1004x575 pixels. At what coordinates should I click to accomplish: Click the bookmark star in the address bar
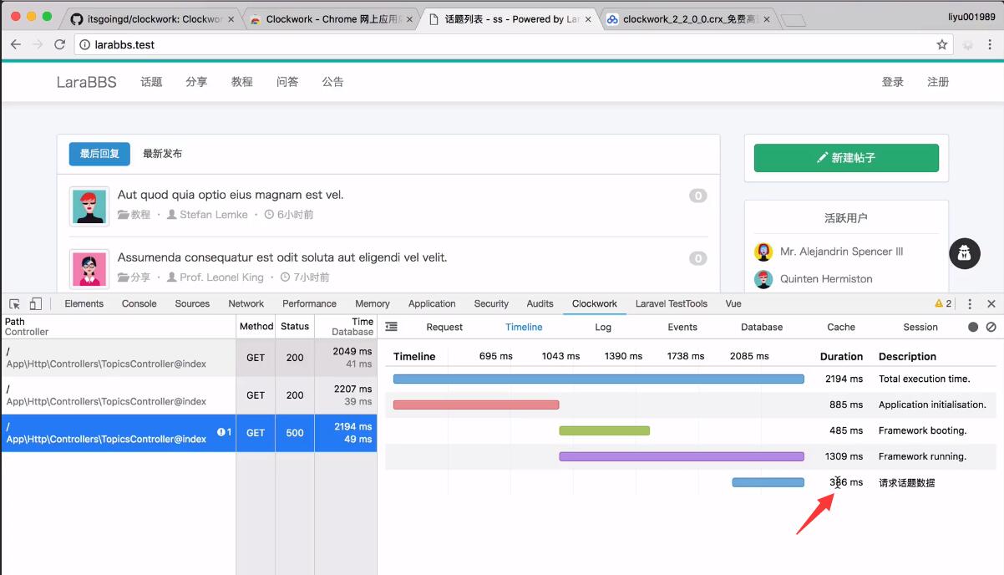point(941,44)
